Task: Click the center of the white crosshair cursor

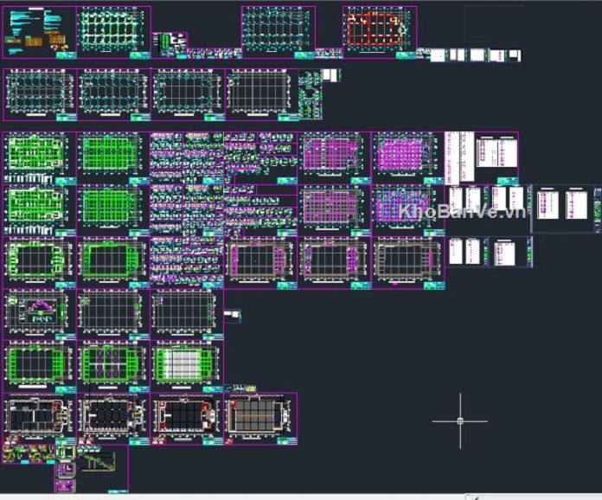Action: pos(459,421)
